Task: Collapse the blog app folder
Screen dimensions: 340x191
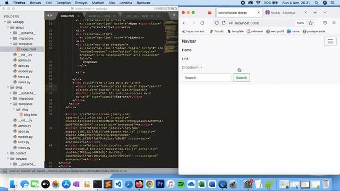Action: pyautogui.click(x=8, y=87)
